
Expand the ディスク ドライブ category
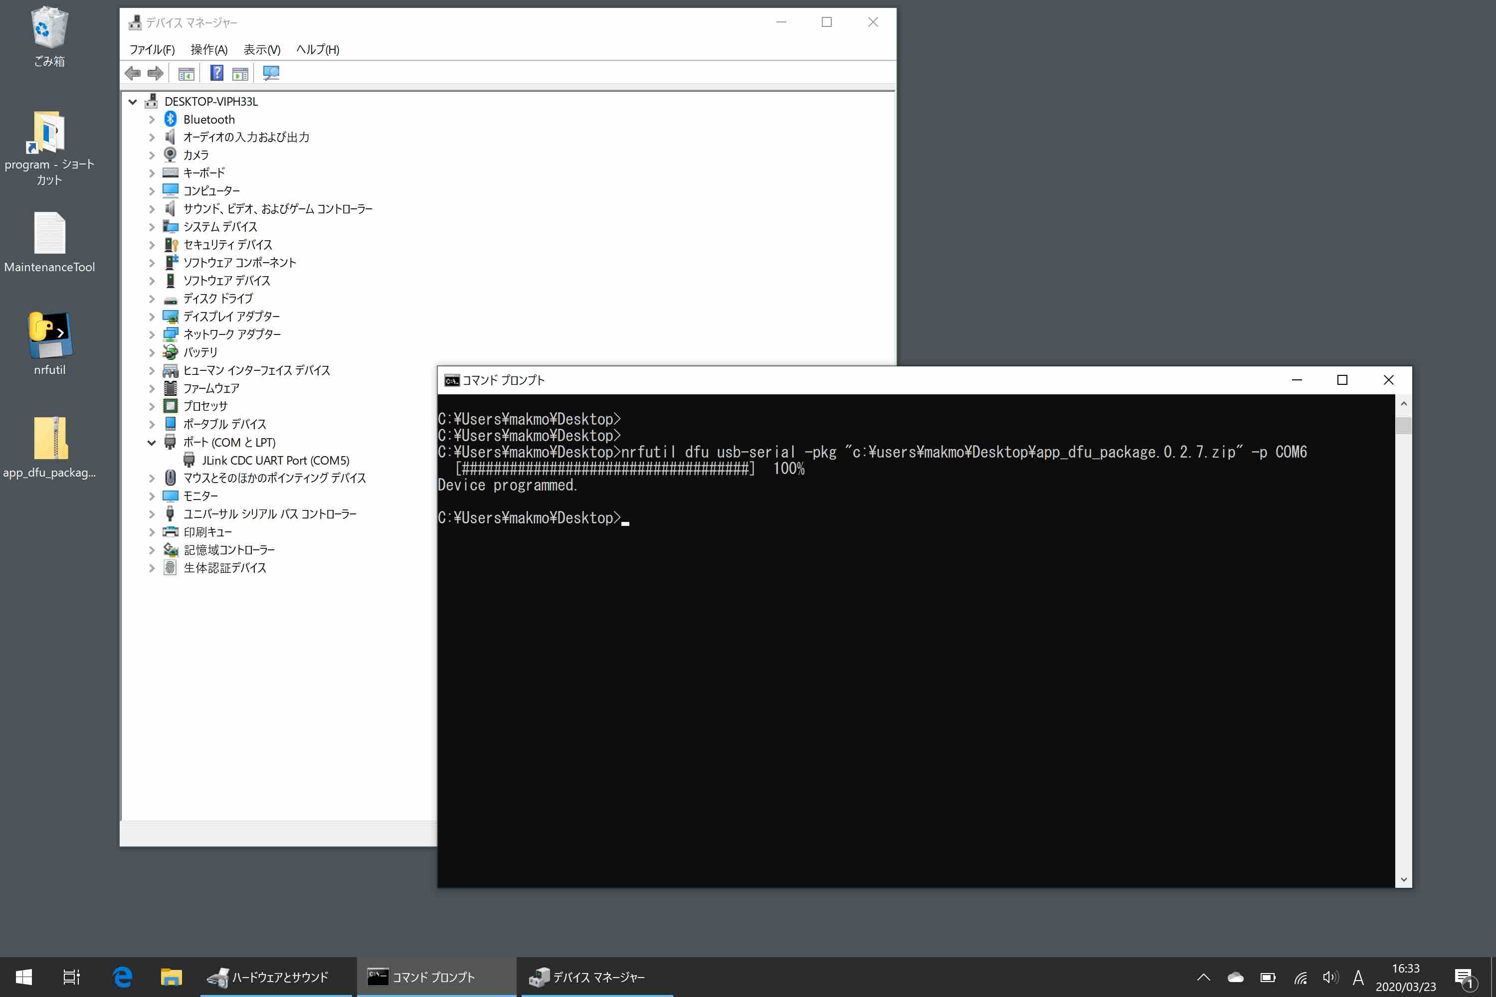(152, 298)
